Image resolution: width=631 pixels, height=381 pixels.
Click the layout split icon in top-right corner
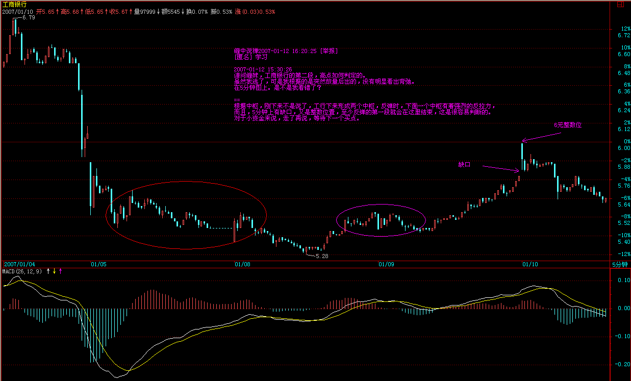[620, 4]
